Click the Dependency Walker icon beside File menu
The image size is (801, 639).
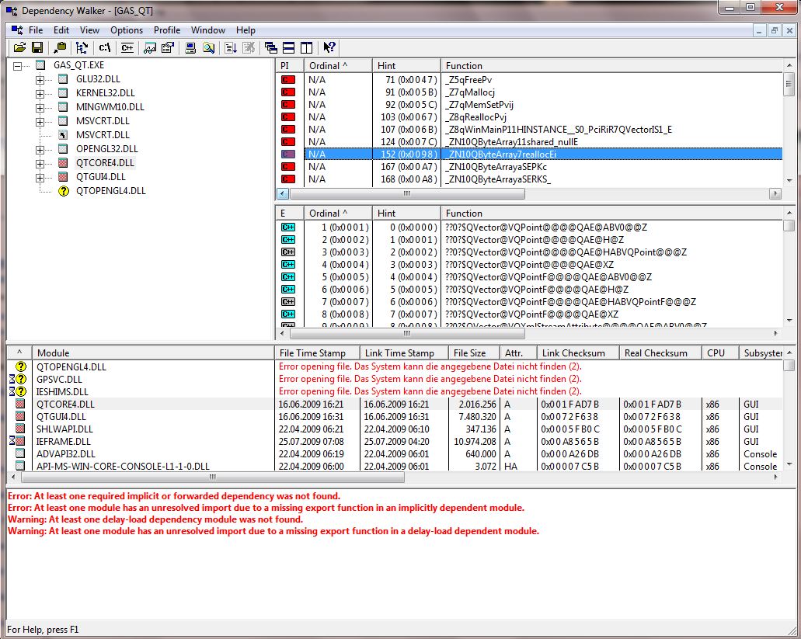pyautogui.click(x=17, y=30)
